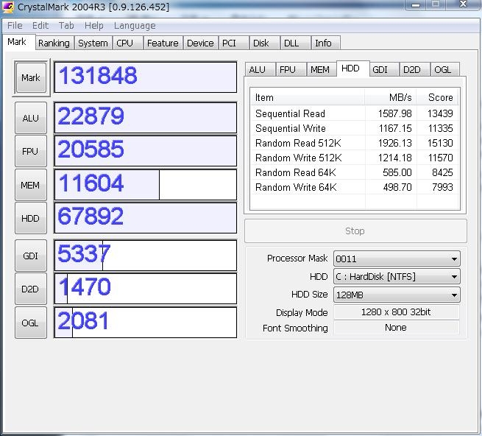The width and height of the screenshot is (482, 436).
Task: Switch to the System tab
Action: click(93, 43)
